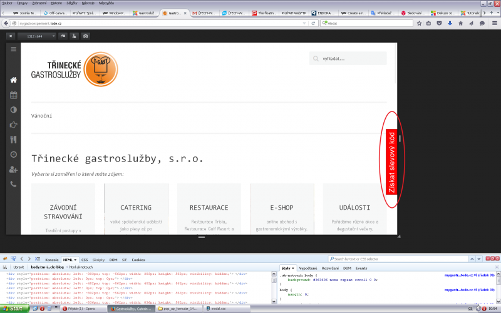Click the thumbs-up icon in sidebar
The height and width of the screenshot is (313, 501).
[x=13, y=125]
